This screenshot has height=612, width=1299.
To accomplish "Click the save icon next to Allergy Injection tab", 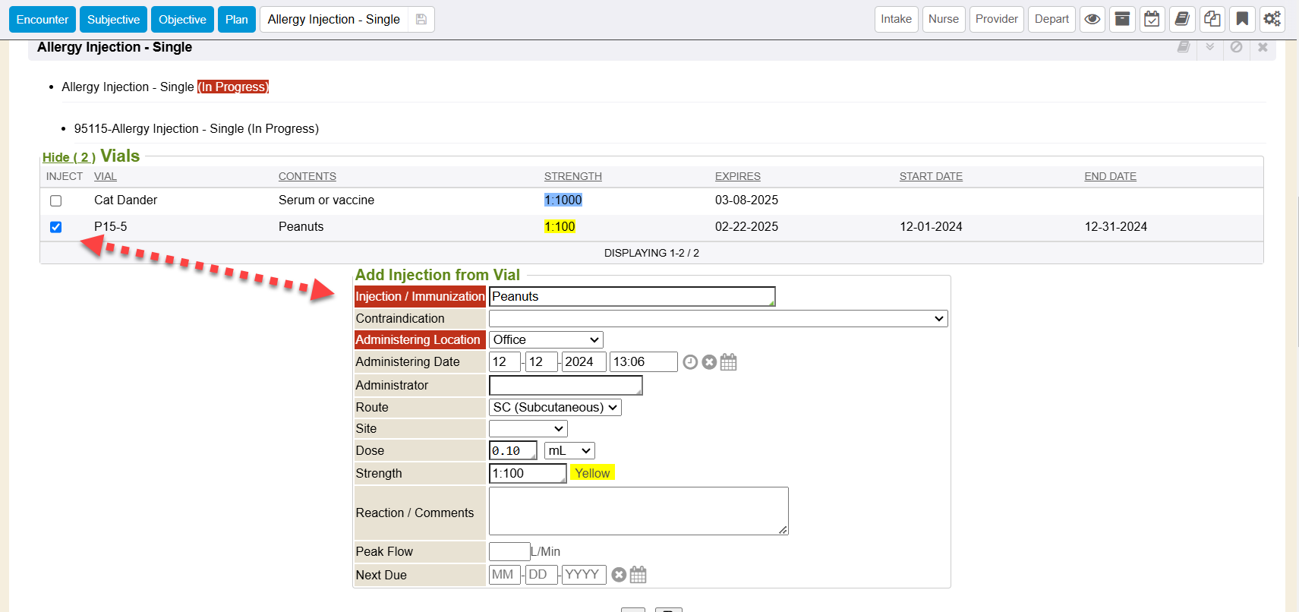I will [421, 20].
